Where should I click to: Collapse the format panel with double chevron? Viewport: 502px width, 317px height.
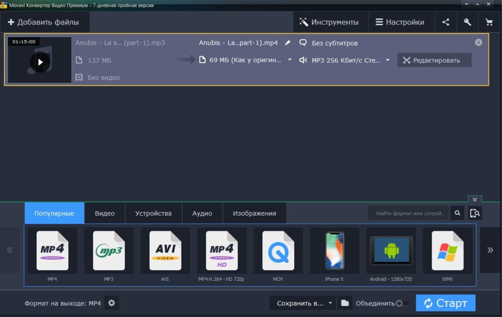click(x=475, y=199)
